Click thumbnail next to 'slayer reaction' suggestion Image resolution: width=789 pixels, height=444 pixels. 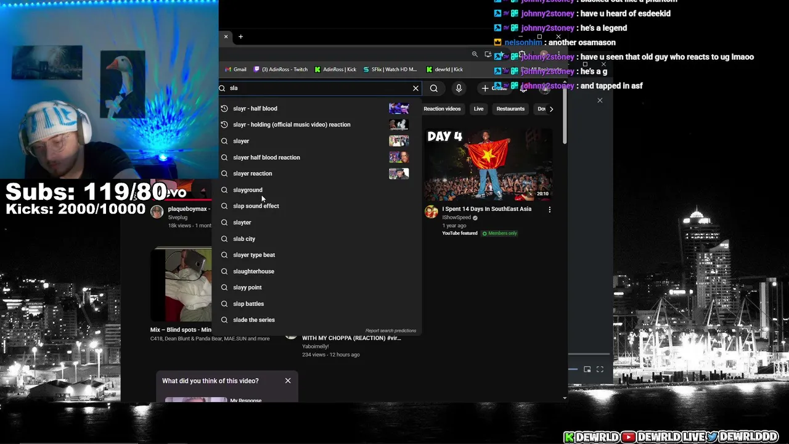[x=399, y=174]
